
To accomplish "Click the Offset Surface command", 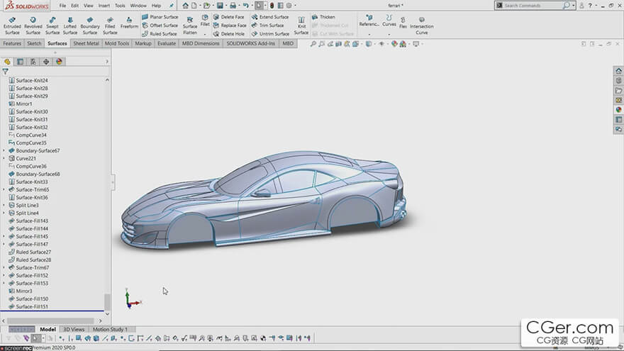I will tap(160, 25).
